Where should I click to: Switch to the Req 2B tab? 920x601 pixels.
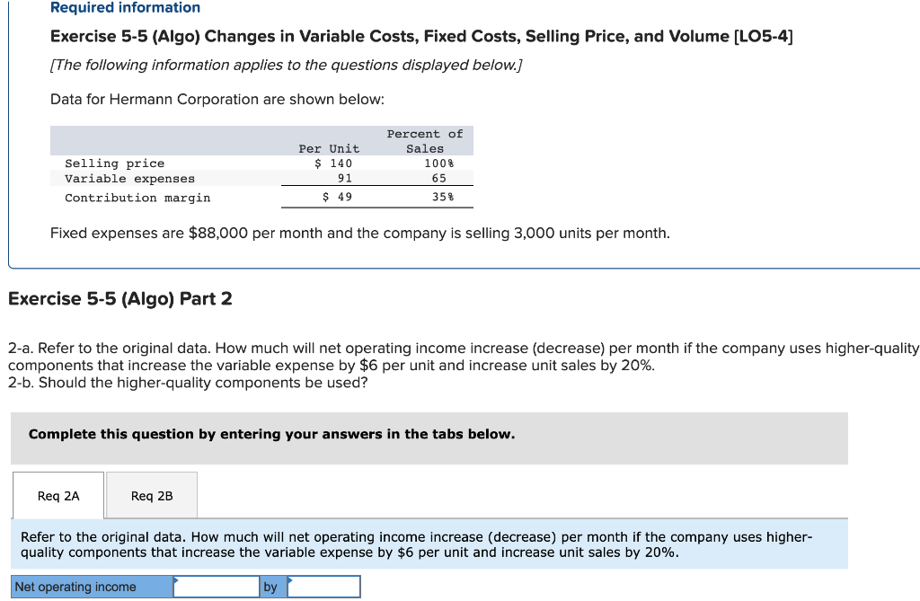(x=151, y=495)
